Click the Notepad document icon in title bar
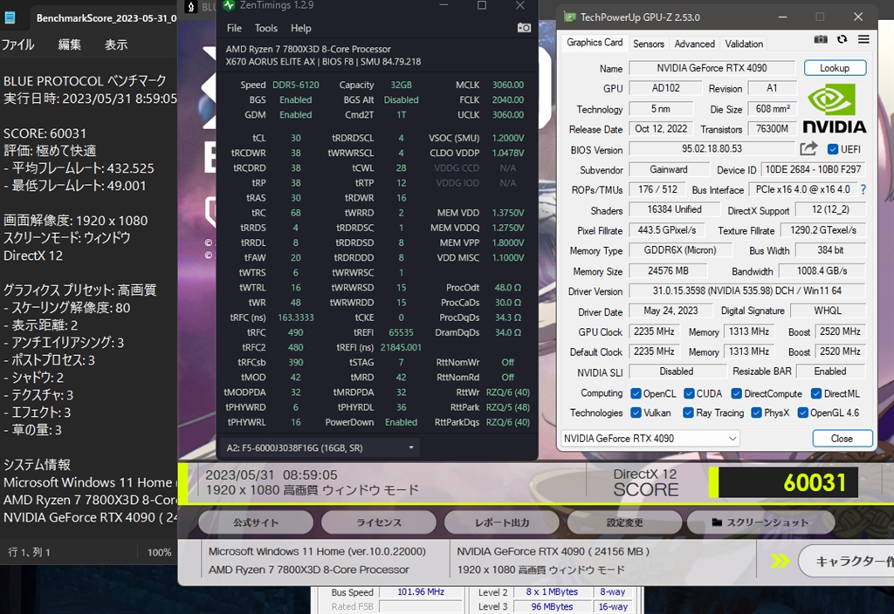 pos(10,17)
